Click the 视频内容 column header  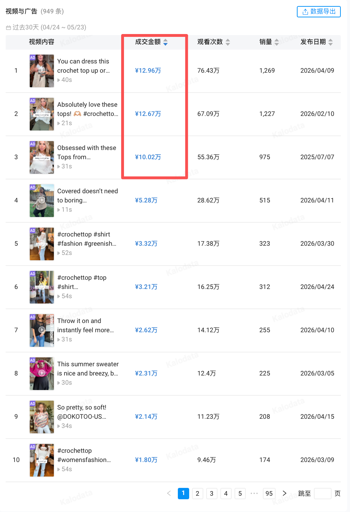41,42
